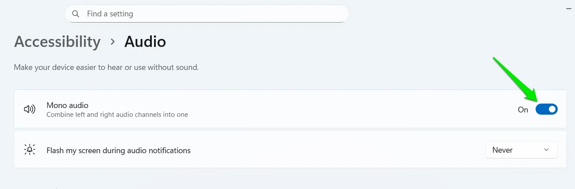Go back to Accessibility via the breadcrumb
Viewport: 575px width, 189px height.
tap(57, 42)
